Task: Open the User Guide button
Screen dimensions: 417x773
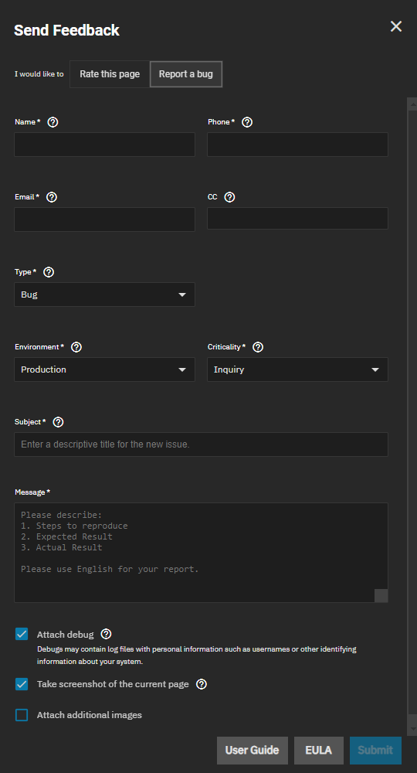Action: [x=252, y=751]
